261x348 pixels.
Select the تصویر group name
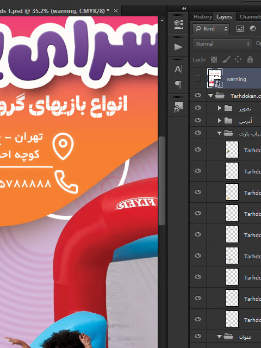pyautogui.click(x=245, y=109)
